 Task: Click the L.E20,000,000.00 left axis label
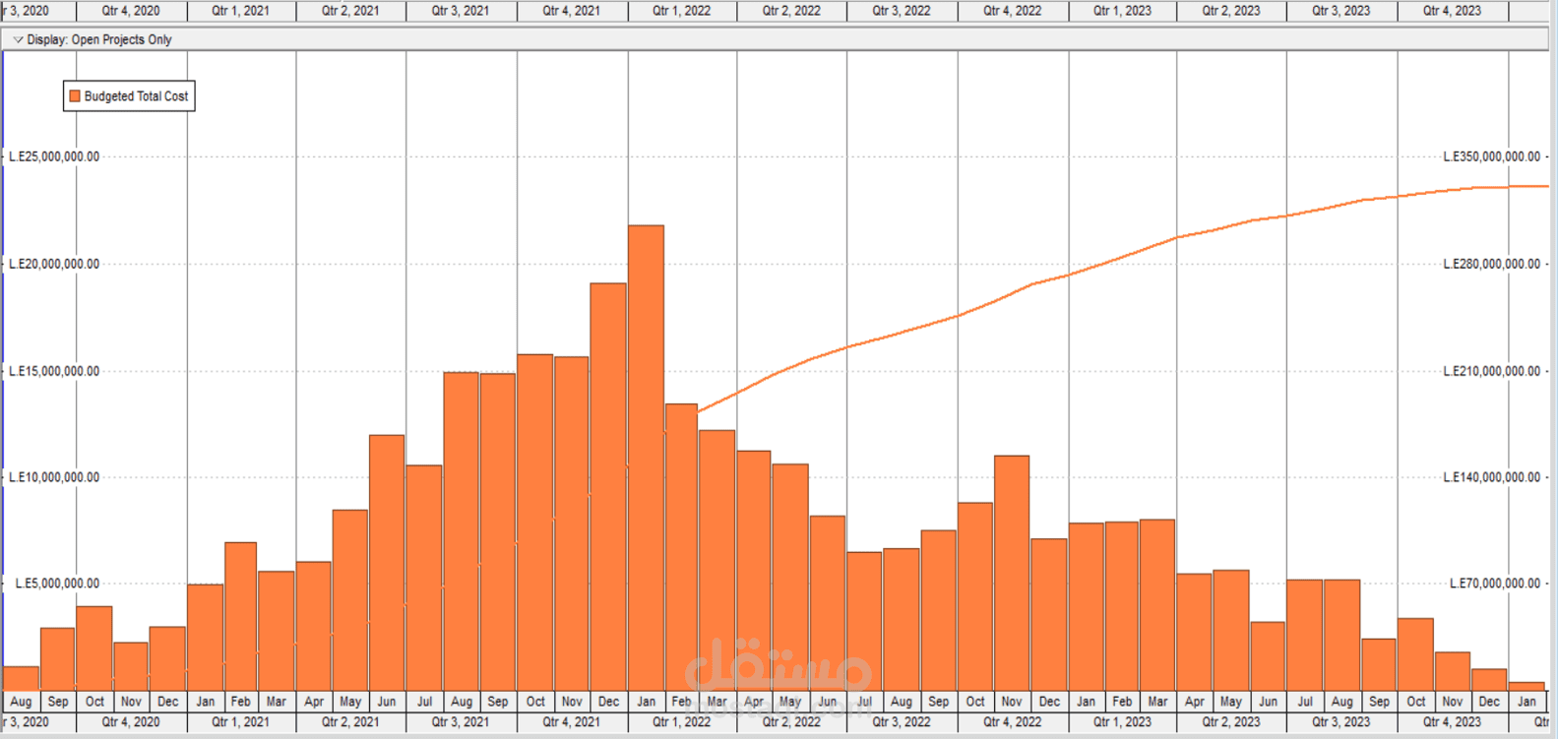[54, 264]
